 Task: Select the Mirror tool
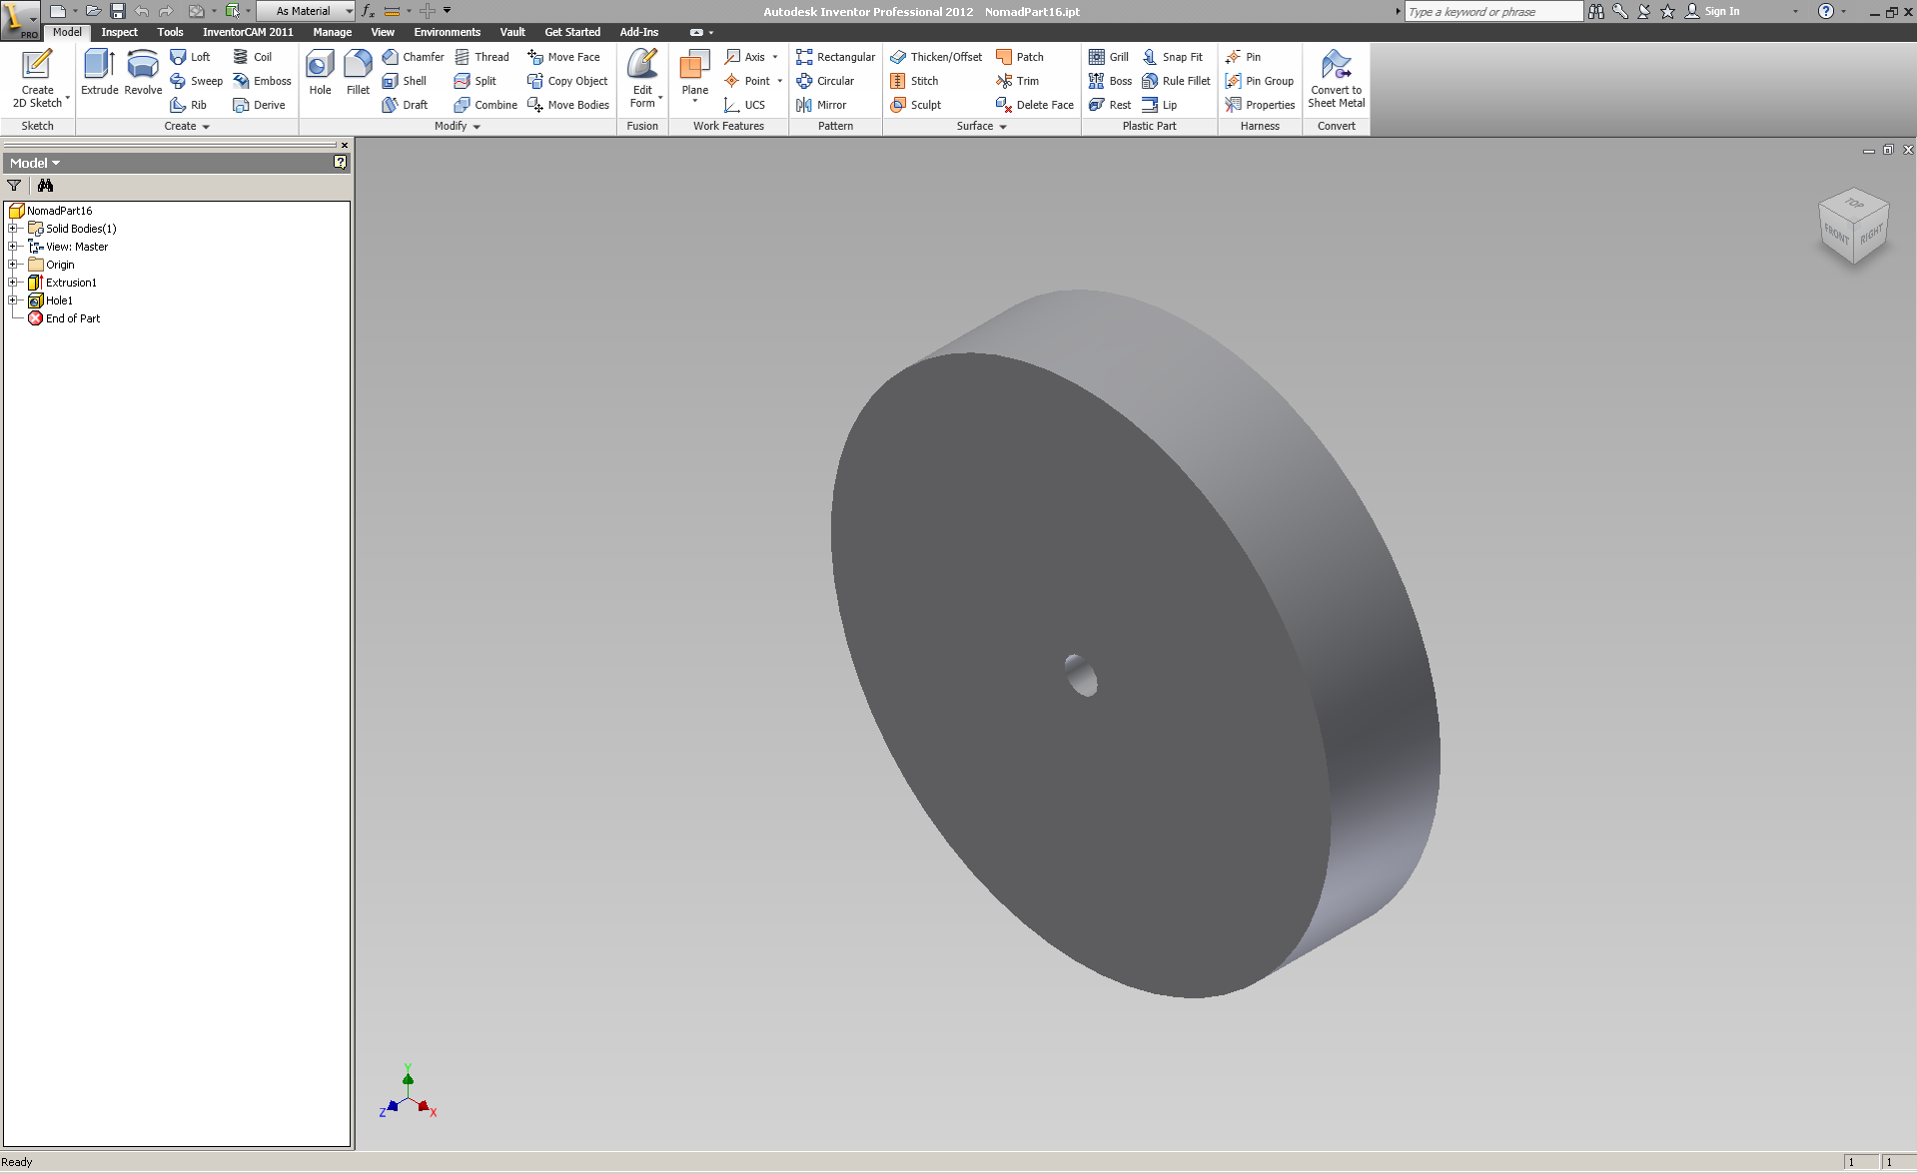point(821,105)
